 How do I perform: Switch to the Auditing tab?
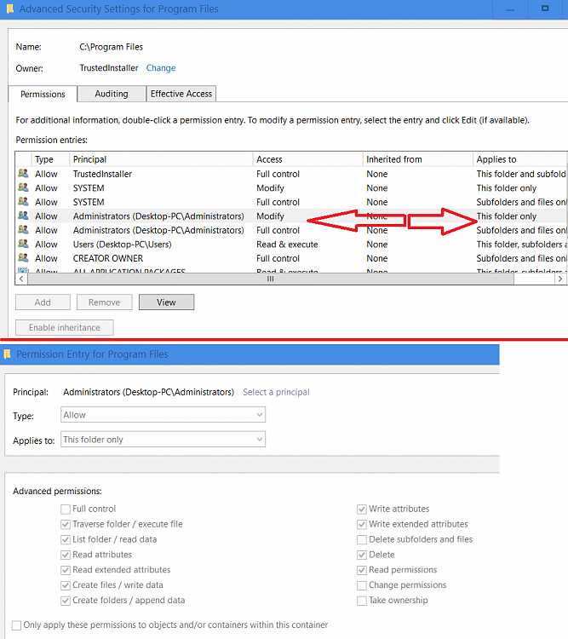pos(112,94)
